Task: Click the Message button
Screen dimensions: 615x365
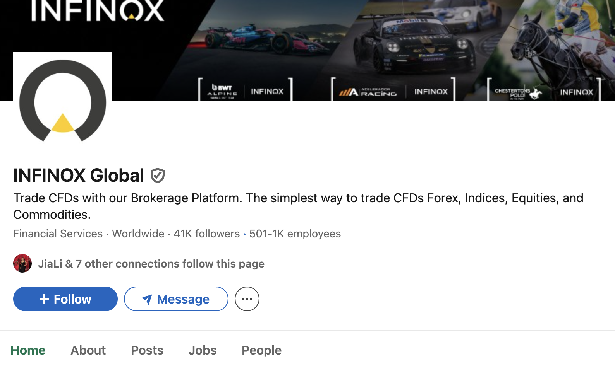Action: click(x=176, y=299)
